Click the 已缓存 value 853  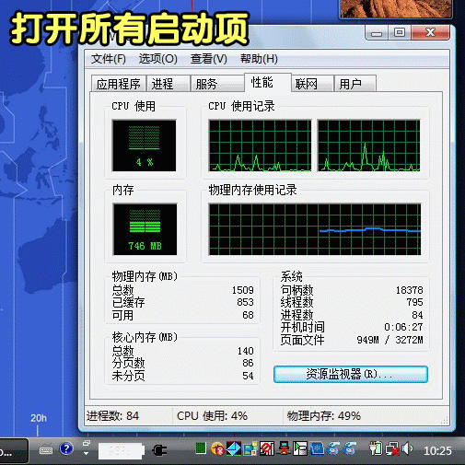[245, 302]
